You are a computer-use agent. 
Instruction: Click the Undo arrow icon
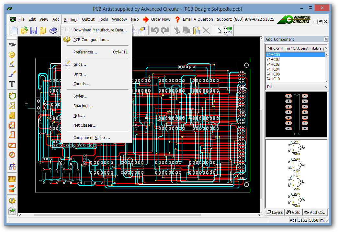(x=155, y=30)
